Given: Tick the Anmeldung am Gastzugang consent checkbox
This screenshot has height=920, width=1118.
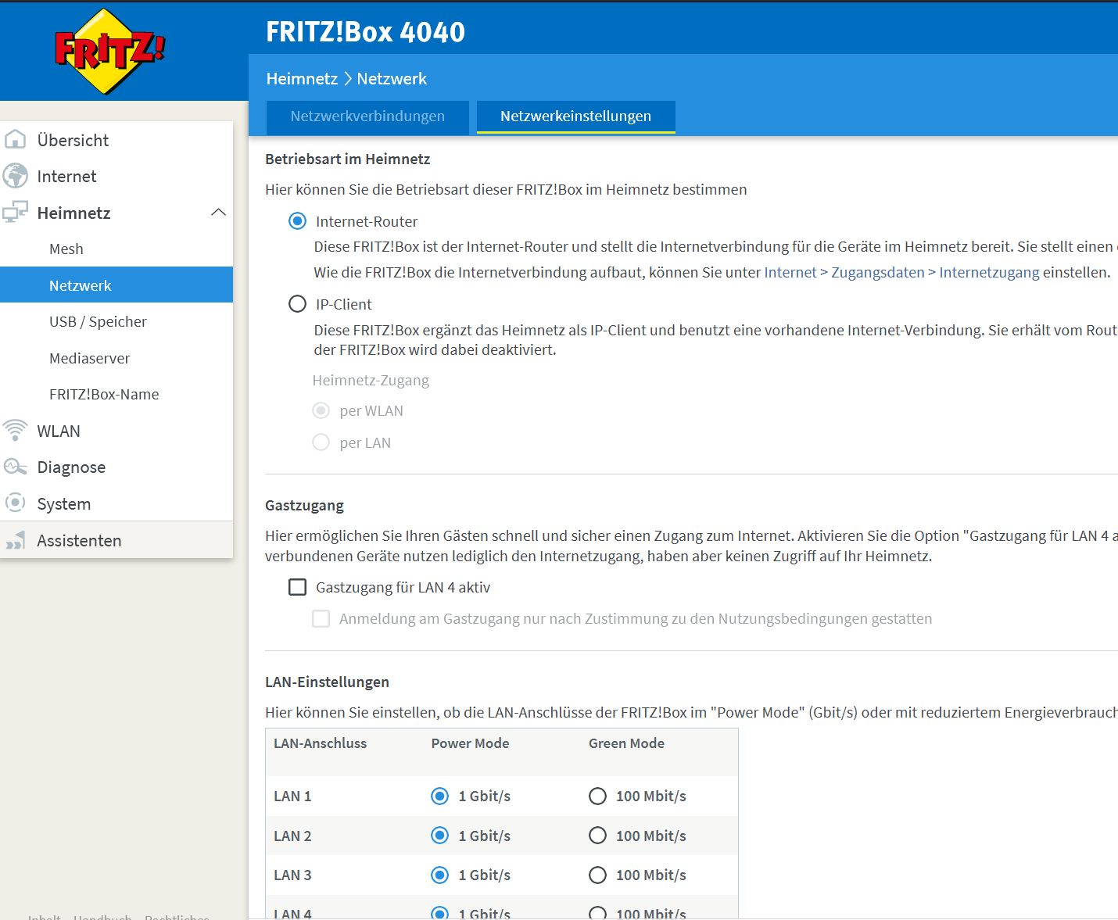Looking at the screenshot, I should [321, 618].
